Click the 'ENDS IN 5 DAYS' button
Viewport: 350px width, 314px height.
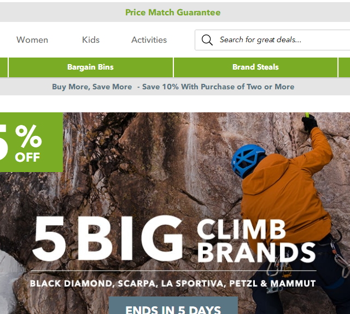pos(173,305)
